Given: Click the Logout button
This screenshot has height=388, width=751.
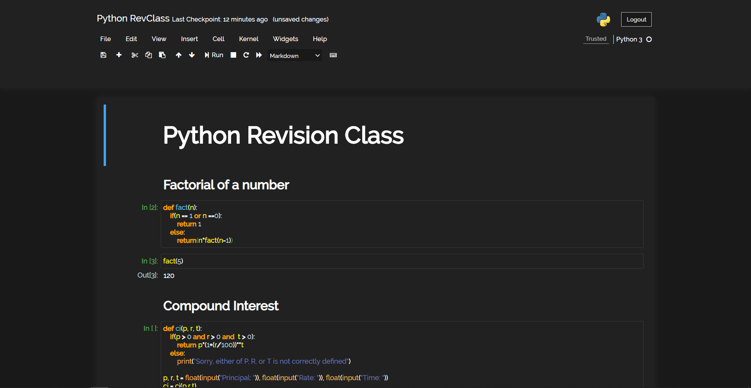Looking at the screenshot, I should pyautogui.click(x=636, y=20).
